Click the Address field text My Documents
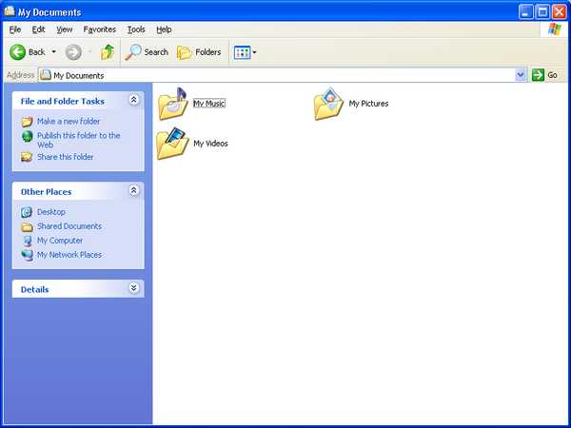The width and height of the screenshot is (571, 428). pyautogui.click(x=79, y=75)
